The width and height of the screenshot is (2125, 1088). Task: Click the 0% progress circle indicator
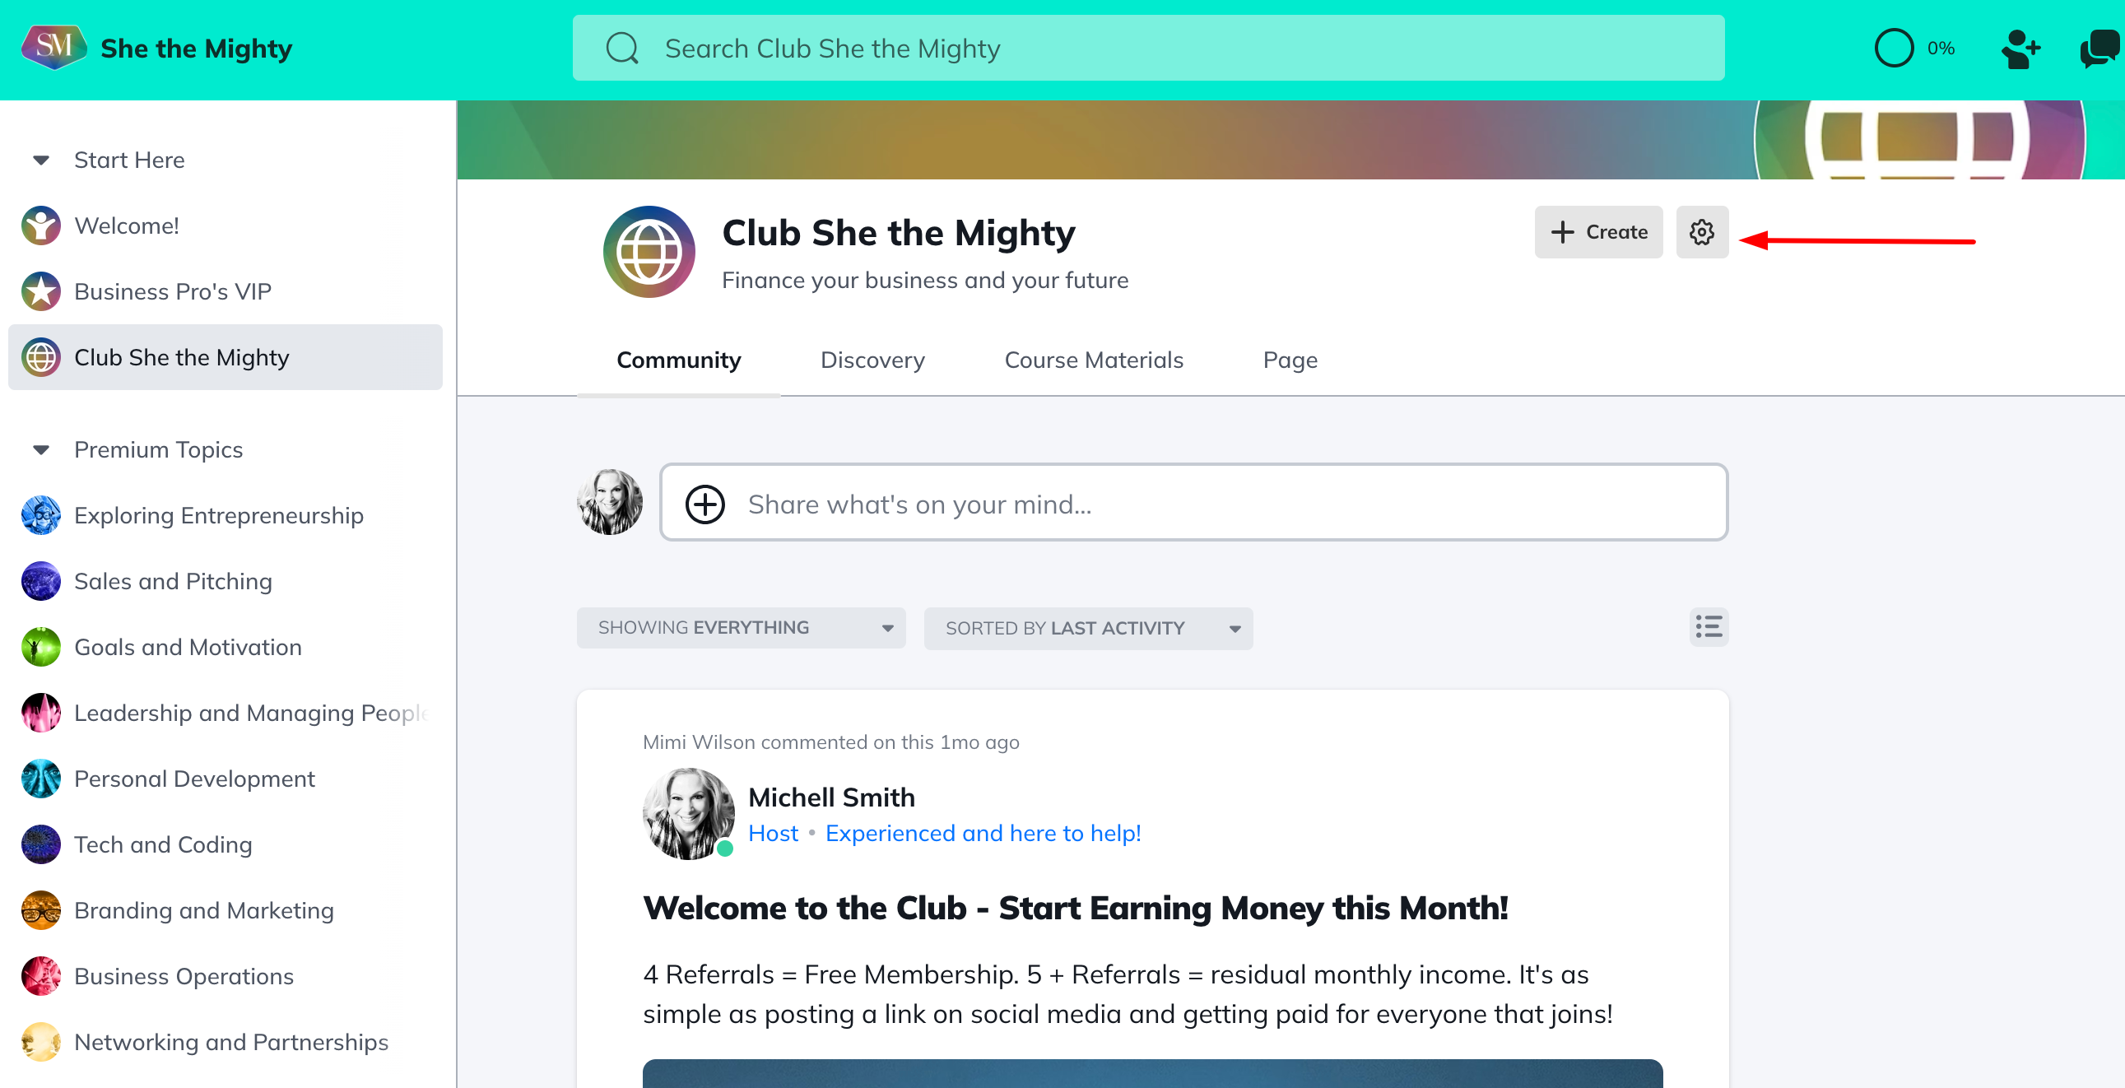coord(1893,49)
